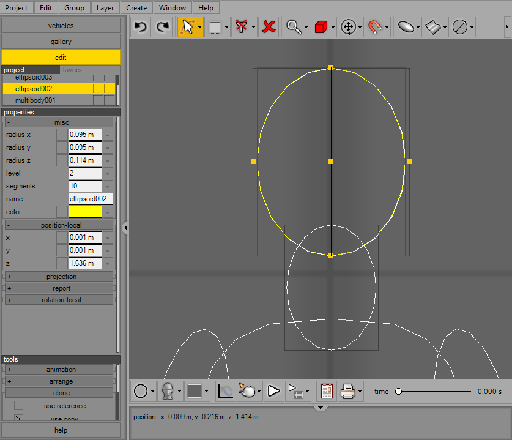Toggle the box beside position z

coord(62,263)
